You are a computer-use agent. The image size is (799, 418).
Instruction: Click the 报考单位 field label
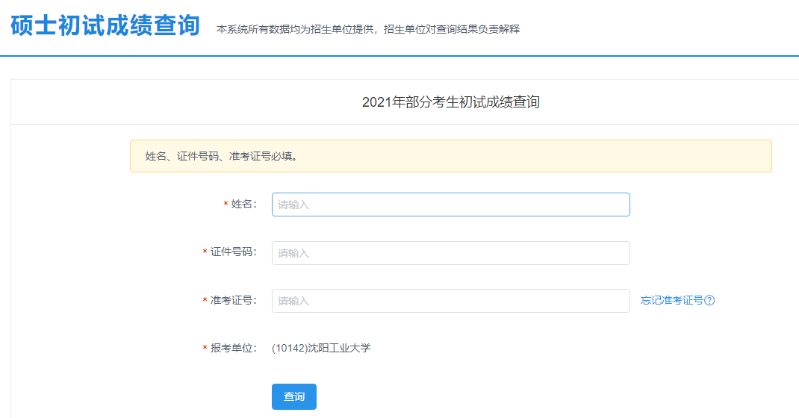point(233,348)
